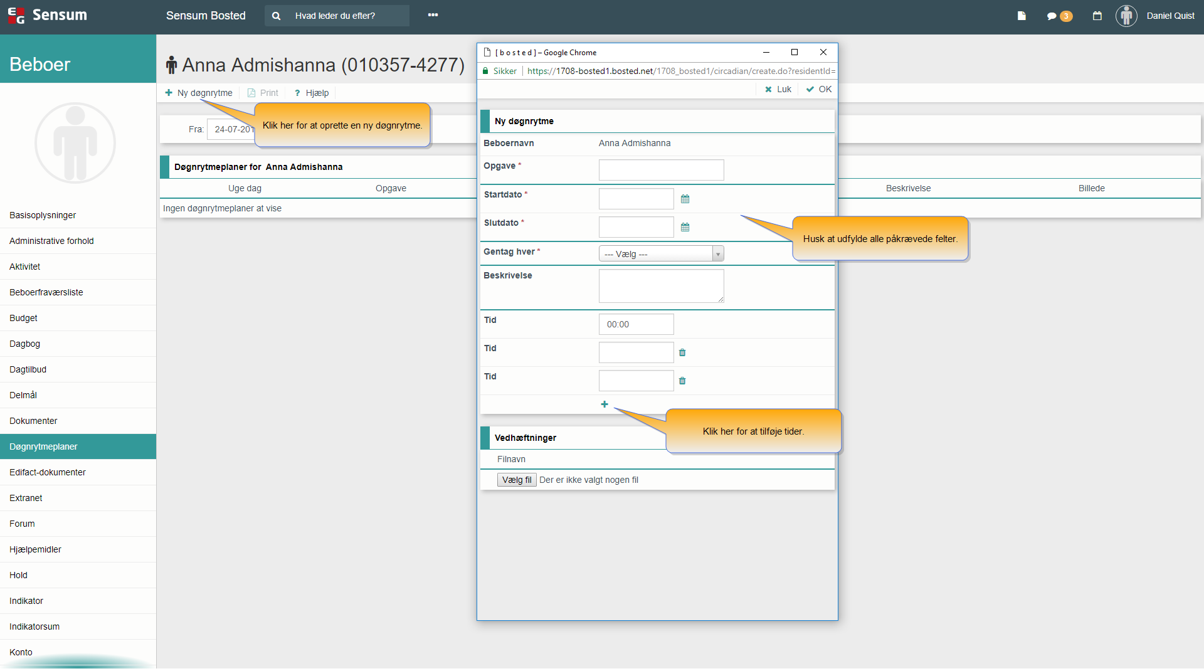Image resolution: width=1204 pixels, height=671 pixels.
Task: Click the Sensum logo icon
Action: click(x=16, y=15)
